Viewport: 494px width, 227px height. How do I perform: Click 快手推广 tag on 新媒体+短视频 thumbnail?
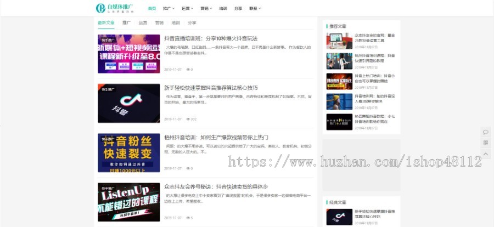(x=108, y=40)
